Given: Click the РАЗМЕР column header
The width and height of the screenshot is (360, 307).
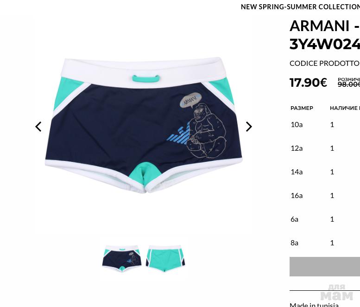Looking at the screenshot, I should click(x=302, y=108).
